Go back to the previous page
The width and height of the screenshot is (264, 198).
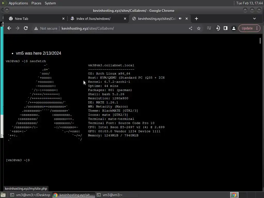click(x=9, y=28)
